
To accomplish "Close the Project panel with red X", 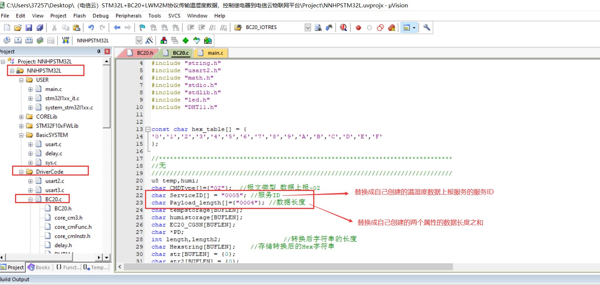I will 107,51.
